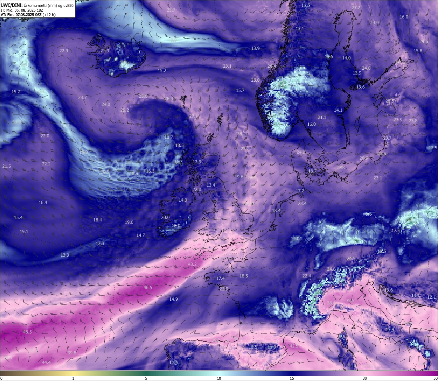Click the 12.1 value on the map
The width and height of the screenshot is (438, 381).
(x=431, y=297)
